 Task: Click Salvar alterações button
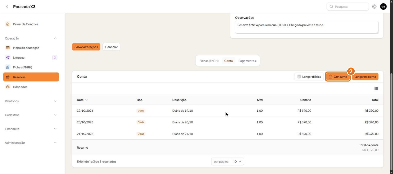(x=86, y=47)
